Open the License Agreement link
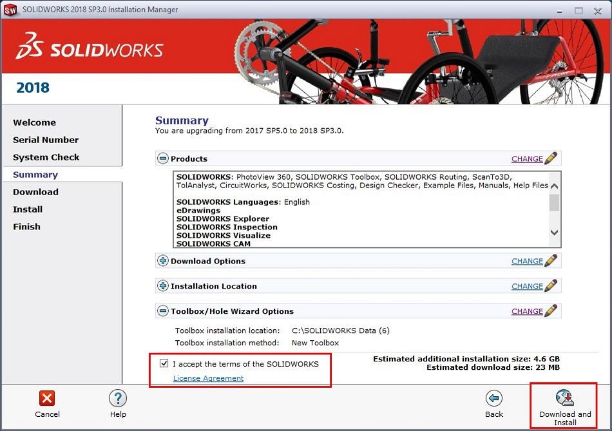The height and width of the screenshot is (431, 612). click(x=208, y=378)
